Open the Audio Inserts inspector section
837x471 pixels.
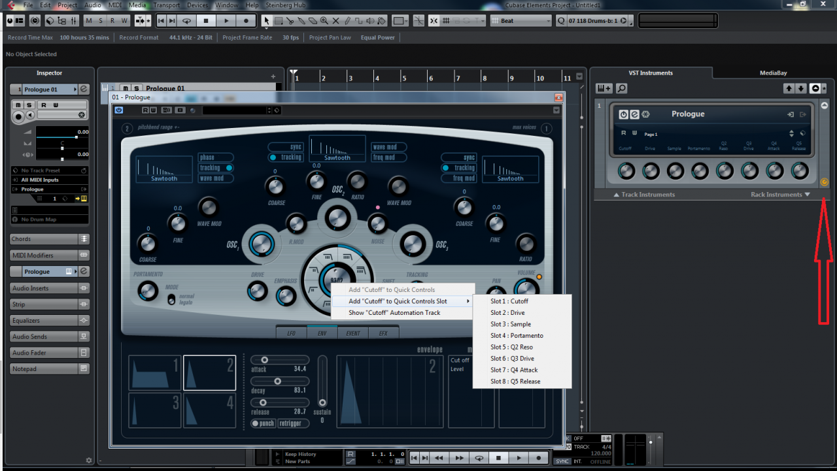[49, 288]
